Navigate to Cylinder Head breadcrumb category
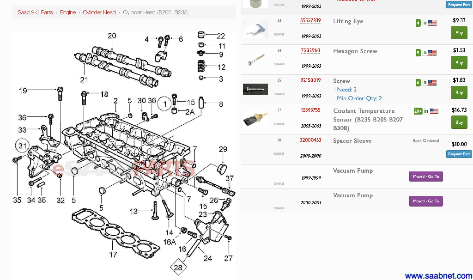 (99, 12)
